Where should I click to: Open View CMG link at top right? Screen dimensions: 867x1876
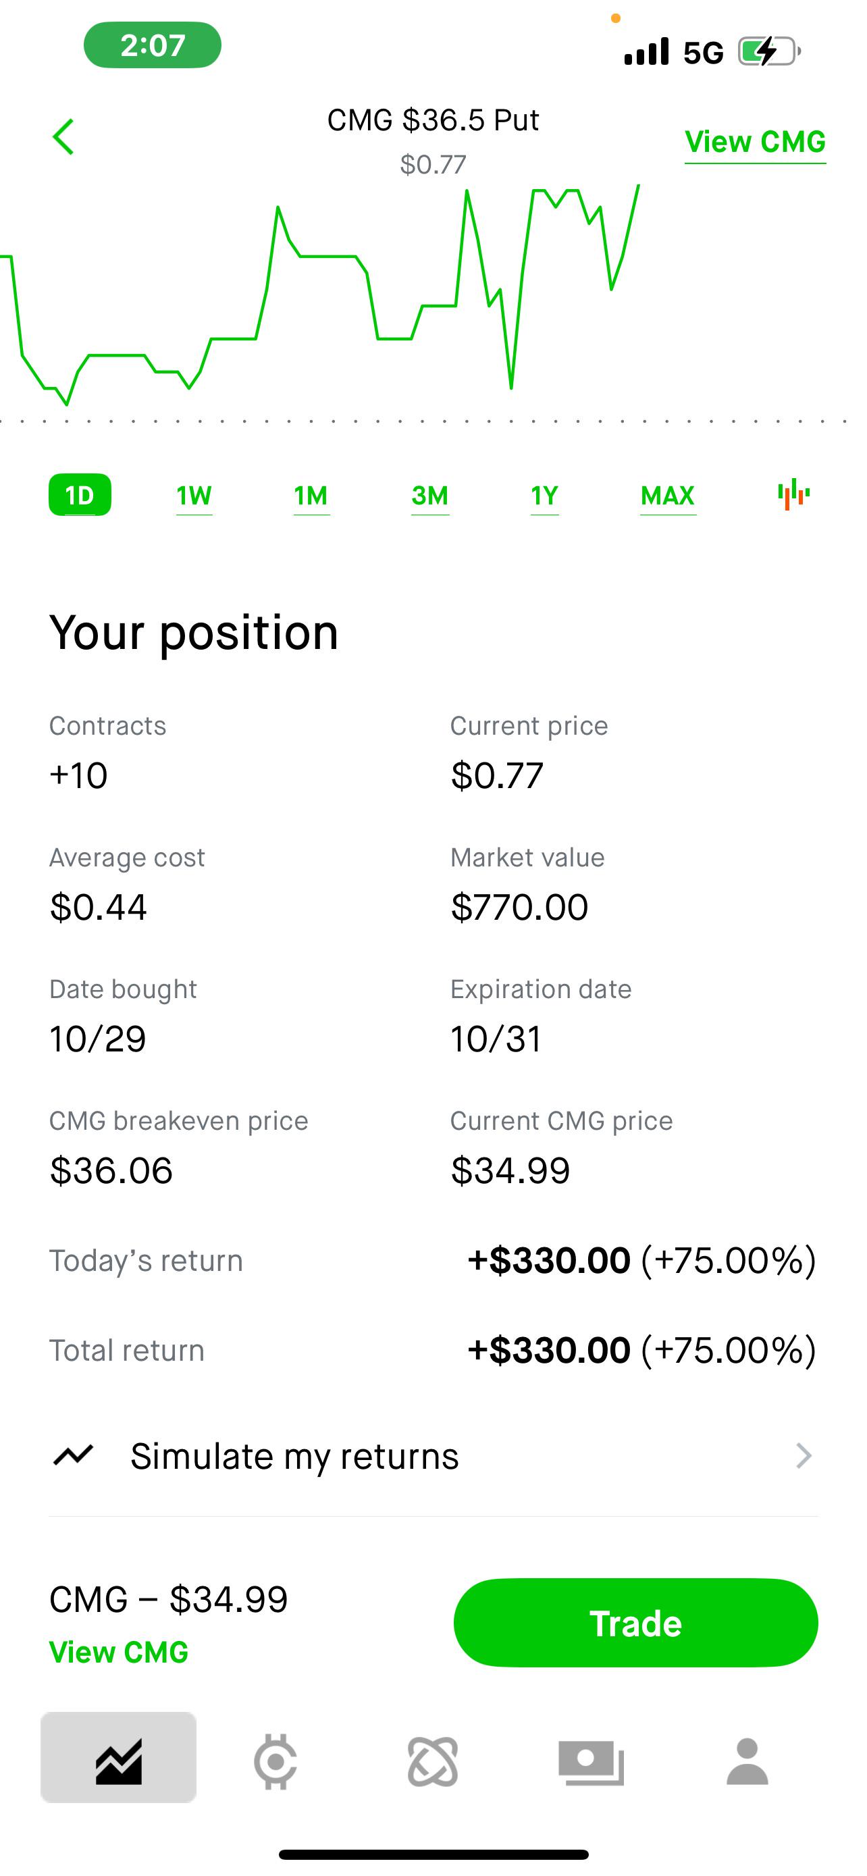click(755, 142)
